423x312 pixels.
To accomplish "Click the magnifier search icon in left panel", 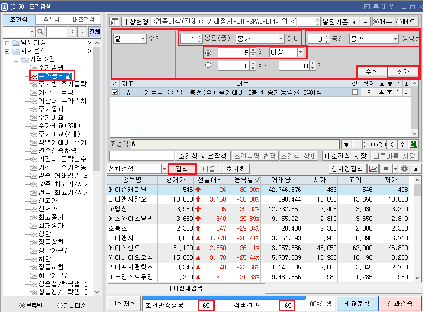I will coord(40,31).
